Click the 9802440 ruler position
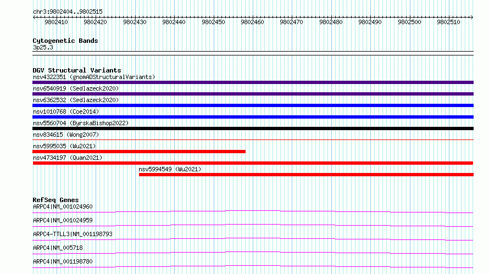Screen dimensions: 489x274 click(x=174, y=22)
